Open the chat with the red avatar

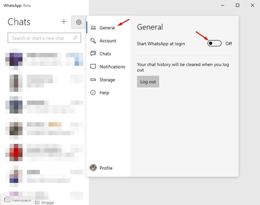tap(43, 152)
